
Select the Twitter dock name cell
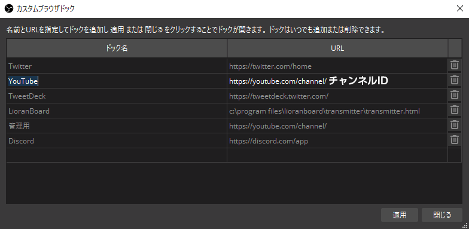[x=117, y=66]
